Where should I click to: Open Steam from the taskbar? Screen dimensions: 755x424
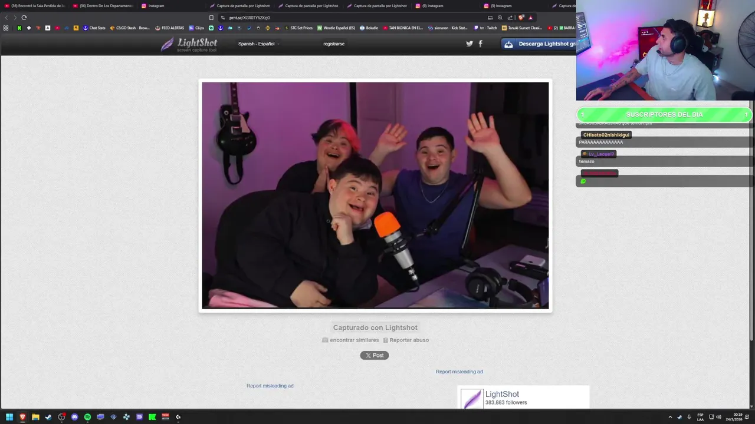[x=48, y=417]
